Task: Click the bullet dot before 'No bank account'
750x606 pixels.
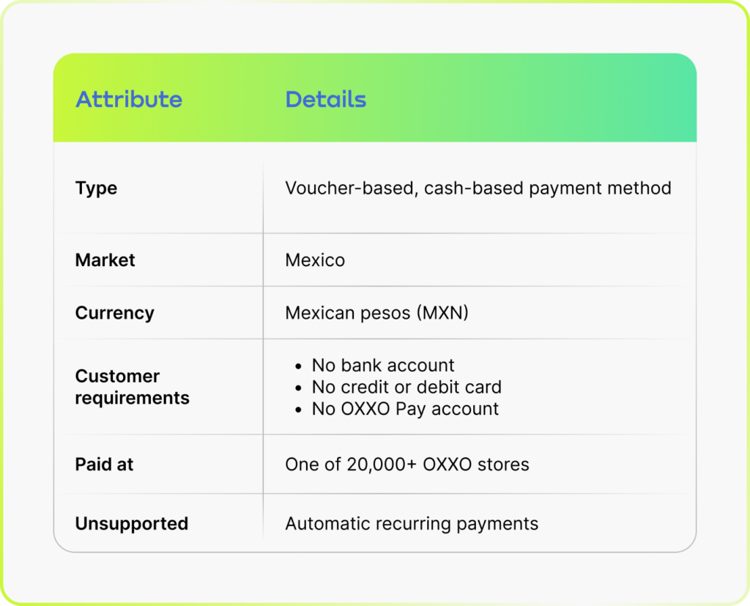Action: tap(299, 366)
